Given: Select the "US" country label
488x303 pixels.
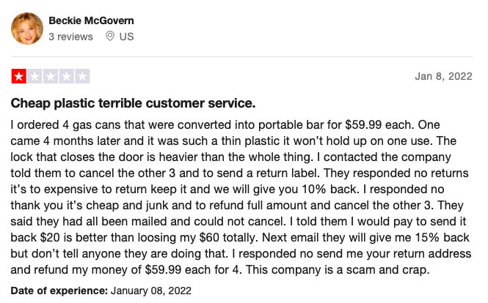Looking at the screenshot, I should 126,37.
